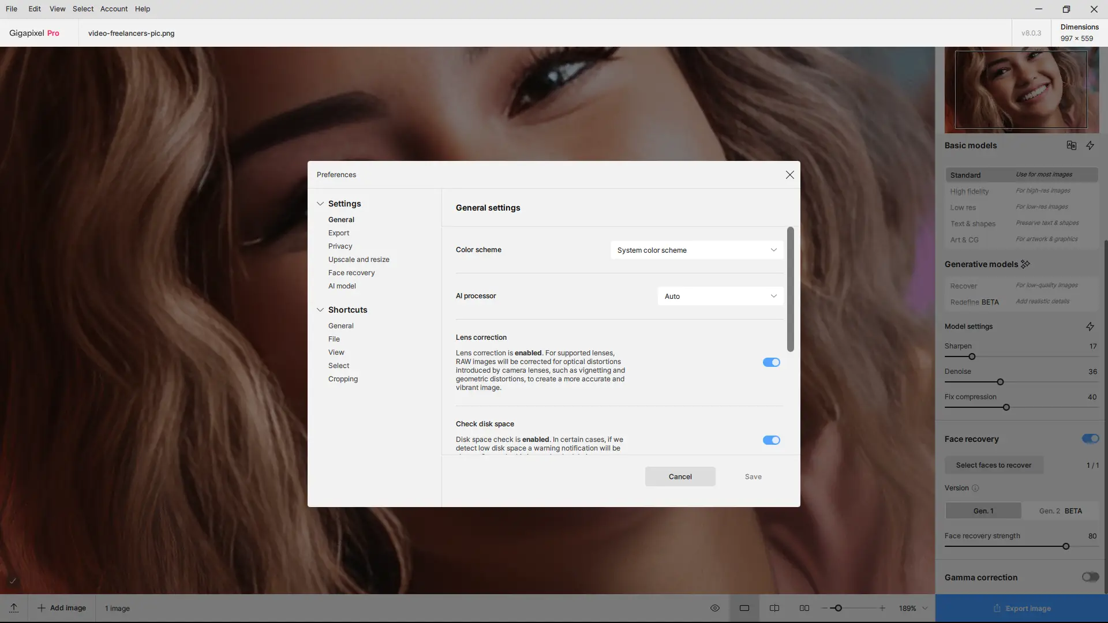1108x623 pixels.
Task: Select Upscale and resize settings page
Action: point(358,260)
